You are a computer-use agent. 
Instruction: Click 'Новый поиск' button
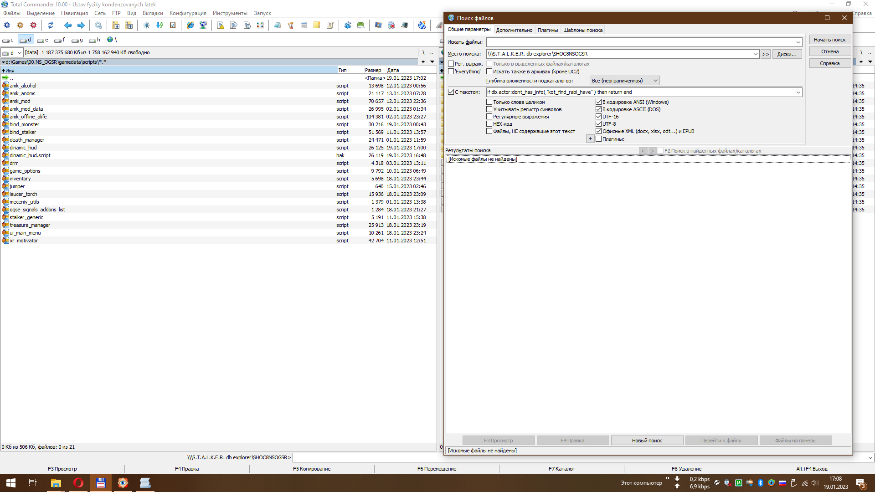coord(647,441)
